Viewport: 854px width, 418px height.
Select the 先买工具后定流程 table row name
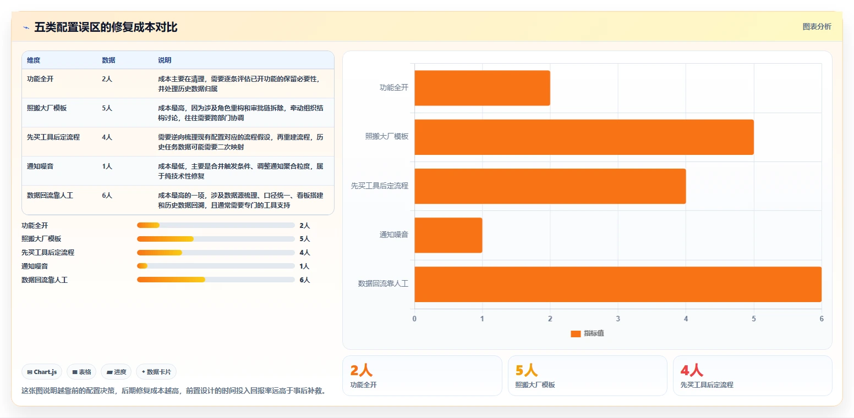(53, 137)
